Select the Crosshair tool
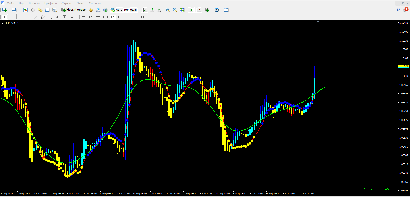This screenshot has height=197, width=410. click(12, 17)
